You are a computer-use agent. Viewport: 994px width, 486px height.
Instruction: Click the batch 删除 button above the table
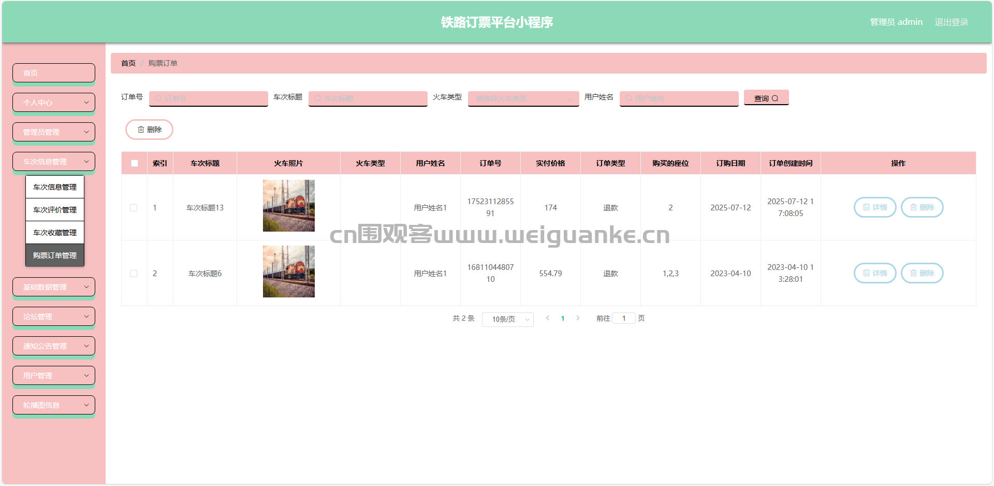[x=149, y=130]
